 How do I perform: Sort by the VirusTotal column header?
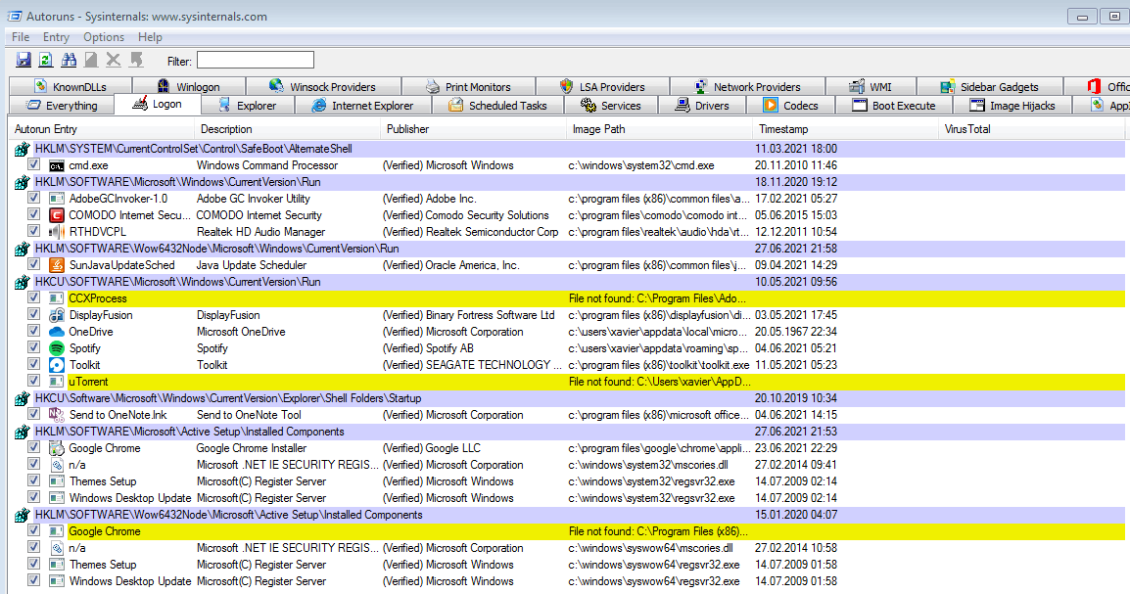(x=1031, y=129)
